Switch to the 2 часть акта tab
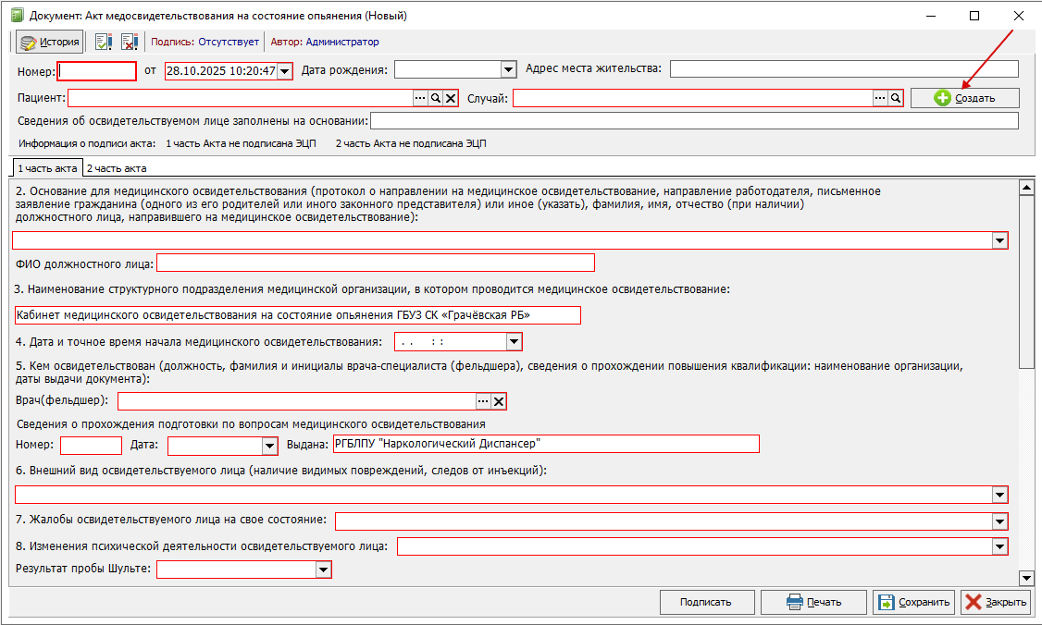Viewport: 1042px width, 625px height. click(x=116, y=168)
